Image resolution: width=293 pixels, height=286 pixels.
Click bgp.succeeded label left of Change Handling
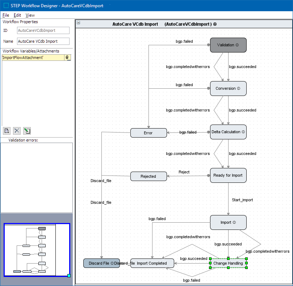(x=194, y=258)
